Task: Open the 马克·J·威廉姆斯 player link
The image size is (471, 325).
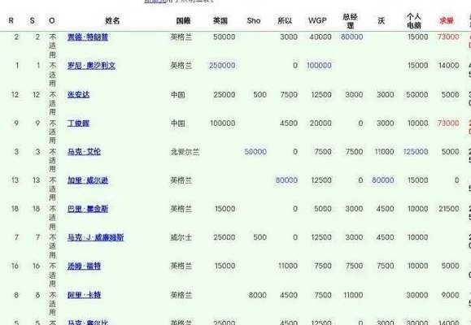Action: [x=95, y=237]
